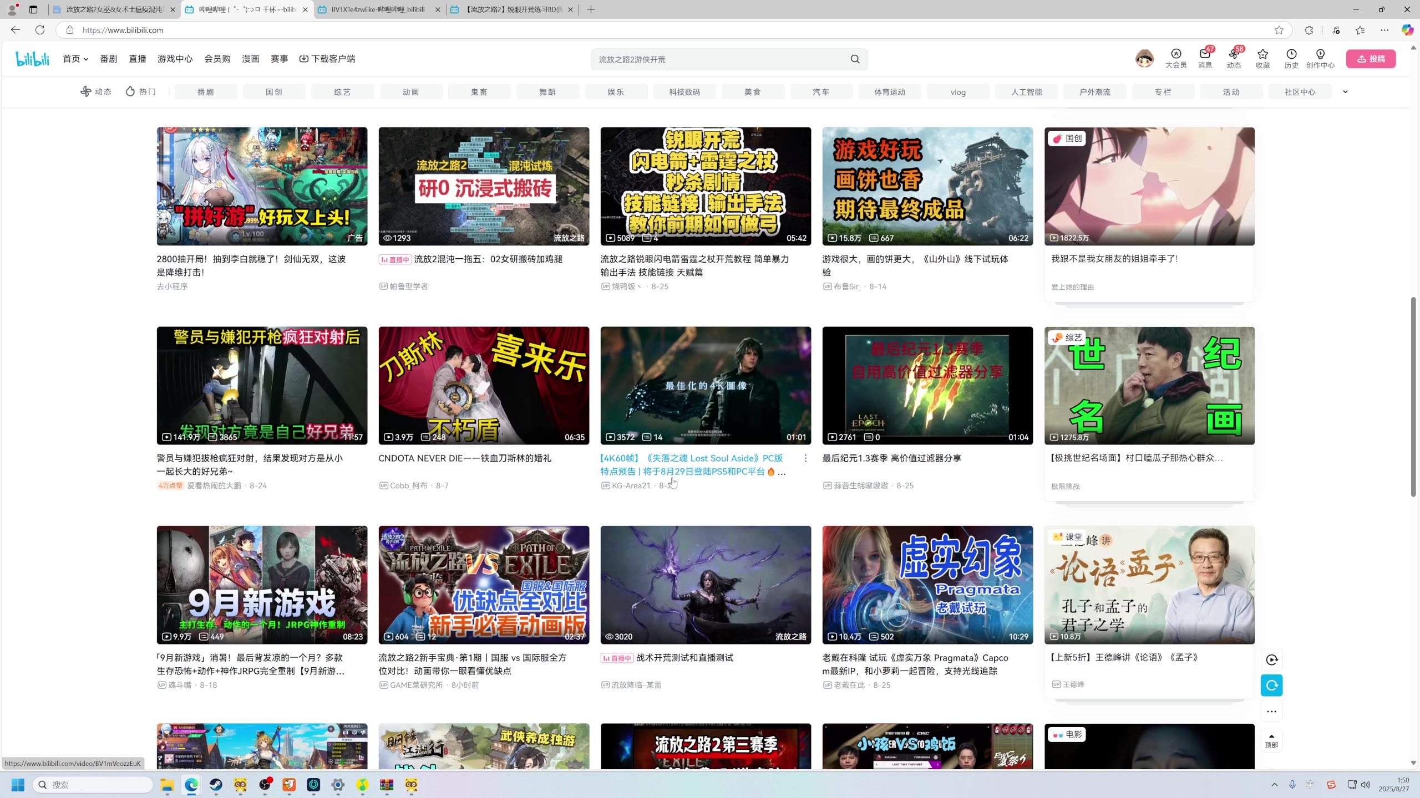Open Steam from taskbar
The width and height of the screenshot is (1420, 798).
click(x=216, y=785)
